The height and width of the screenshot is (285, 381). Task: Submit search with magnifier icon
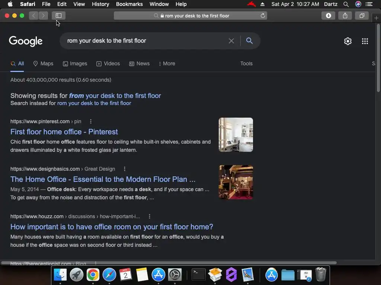(249, 41)
